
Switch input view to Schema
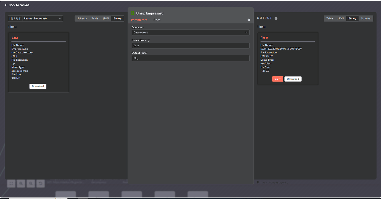point(82,18)
